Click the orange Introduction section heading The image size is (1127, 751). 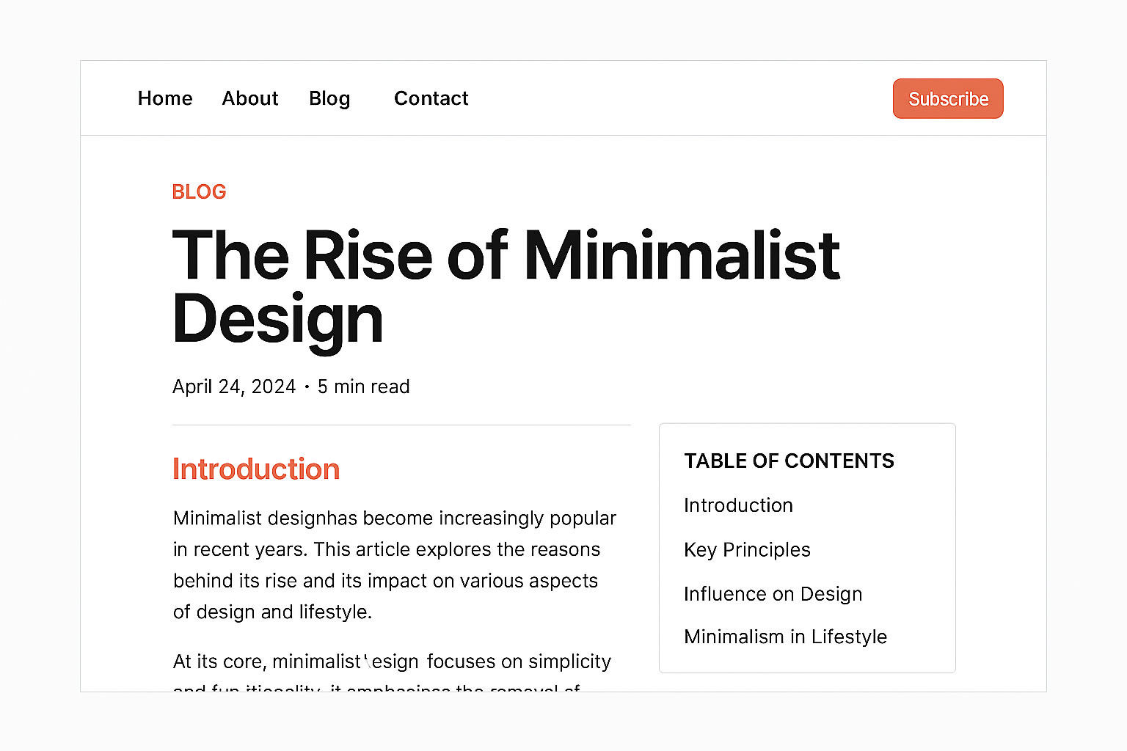point(256,469)
